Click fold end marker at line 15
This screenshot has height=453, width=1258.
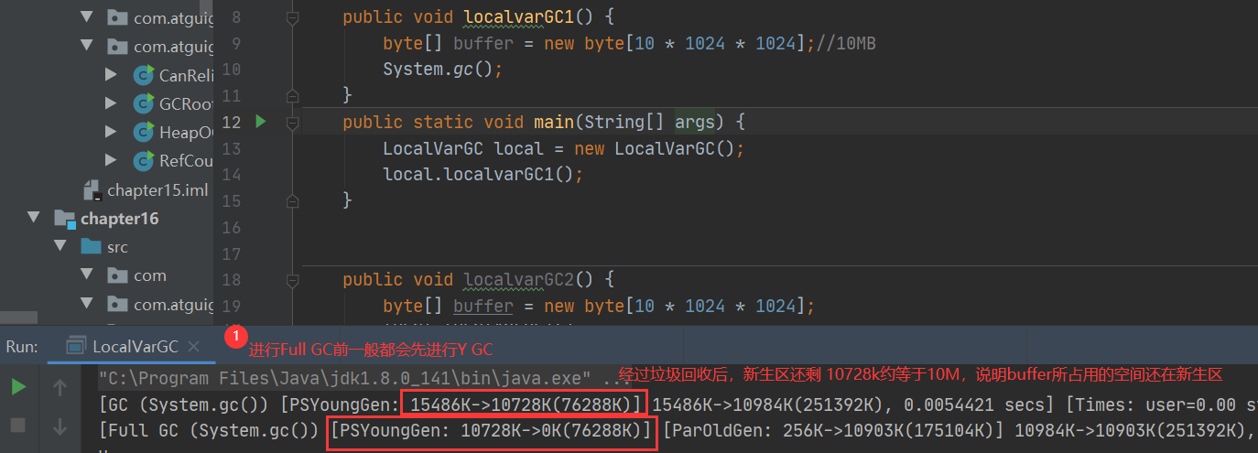click(x=293, y=200)
